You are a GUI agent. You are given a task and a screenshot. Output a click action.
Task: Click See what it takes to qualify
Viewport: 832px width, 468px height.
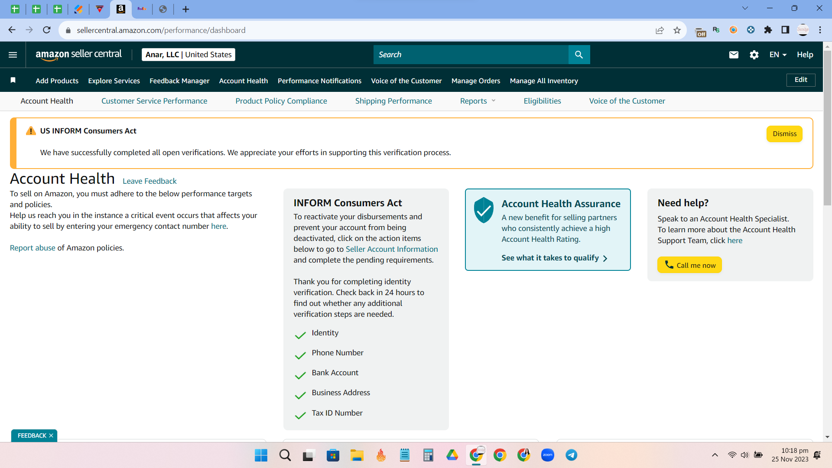click(554, 258)
